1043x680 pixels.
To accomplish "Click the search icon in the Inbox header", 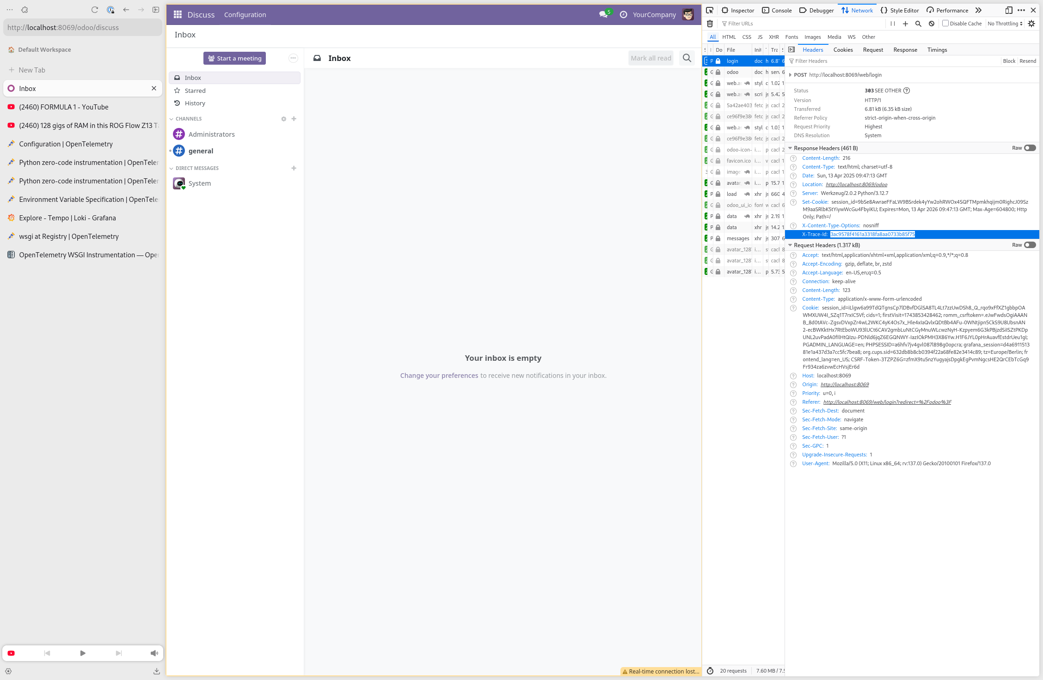I will tap(687, 58).
